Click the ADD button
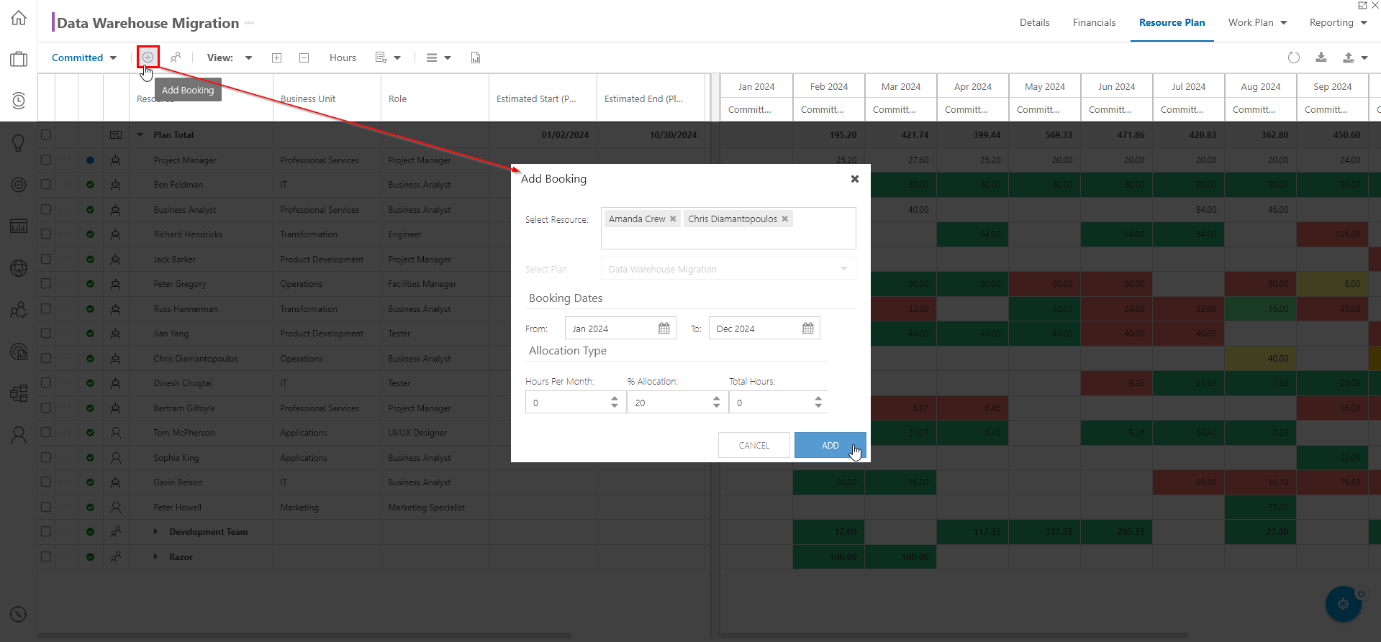 (830, 445)
